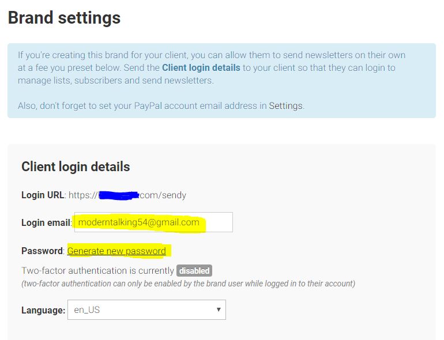
Task: Click the two-factor 'disabled' status badge
Action: click(x=194, y=270)
